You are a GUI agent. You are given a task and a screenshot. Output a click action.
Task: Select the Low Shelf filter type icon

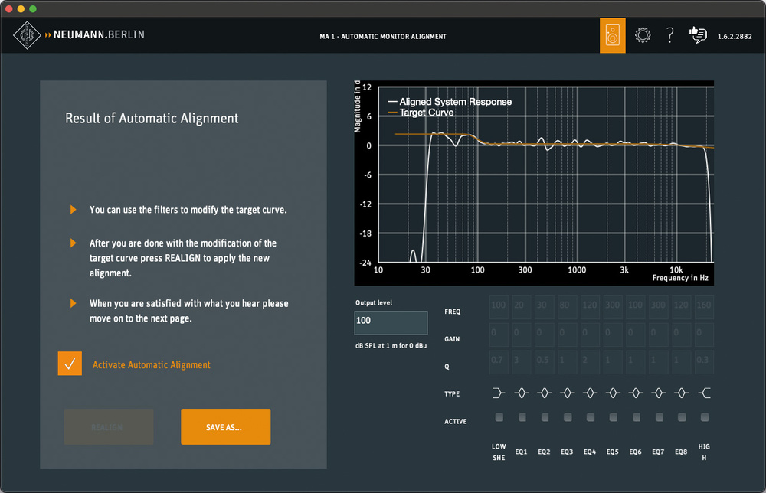tap(499, 393)
